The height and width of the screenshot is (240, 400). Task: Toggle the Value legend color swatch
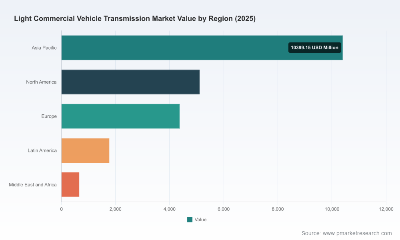click(190, 220)
